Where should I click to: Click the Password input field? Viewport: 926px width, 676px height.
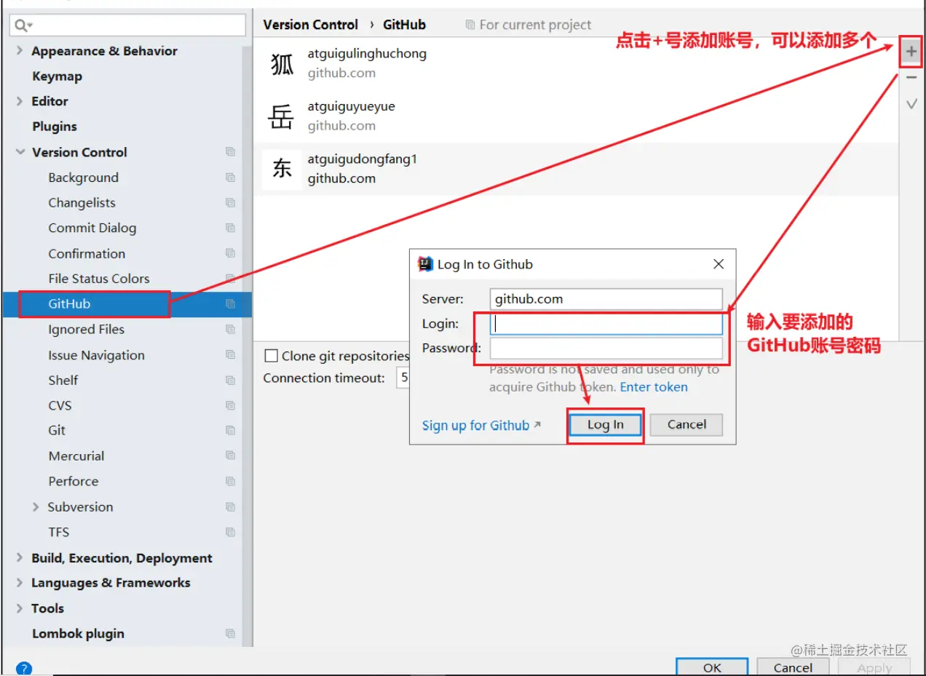pos(606,349)
